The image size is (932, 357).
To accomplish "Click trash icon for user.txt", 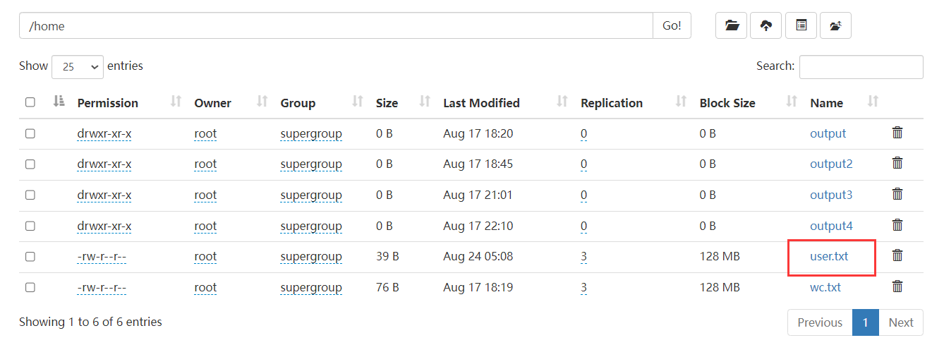I will pyautogui.click(x=897, y=255).
